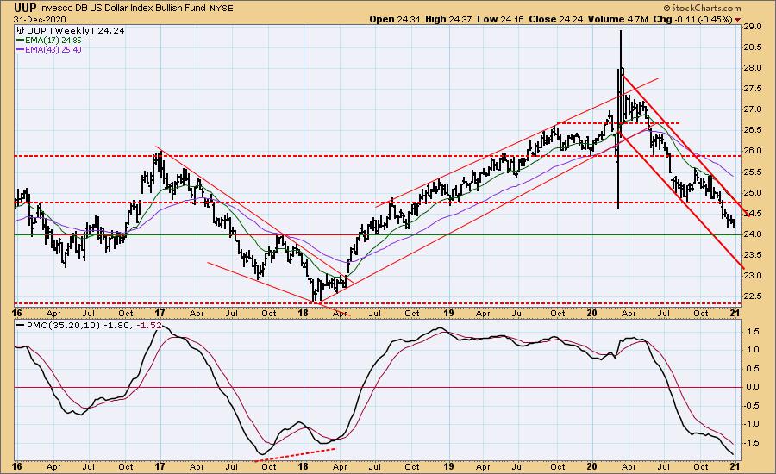Open the StockCharts.com copyright link
This screenshot has width=776, height=474.
(x=702, y=8)
